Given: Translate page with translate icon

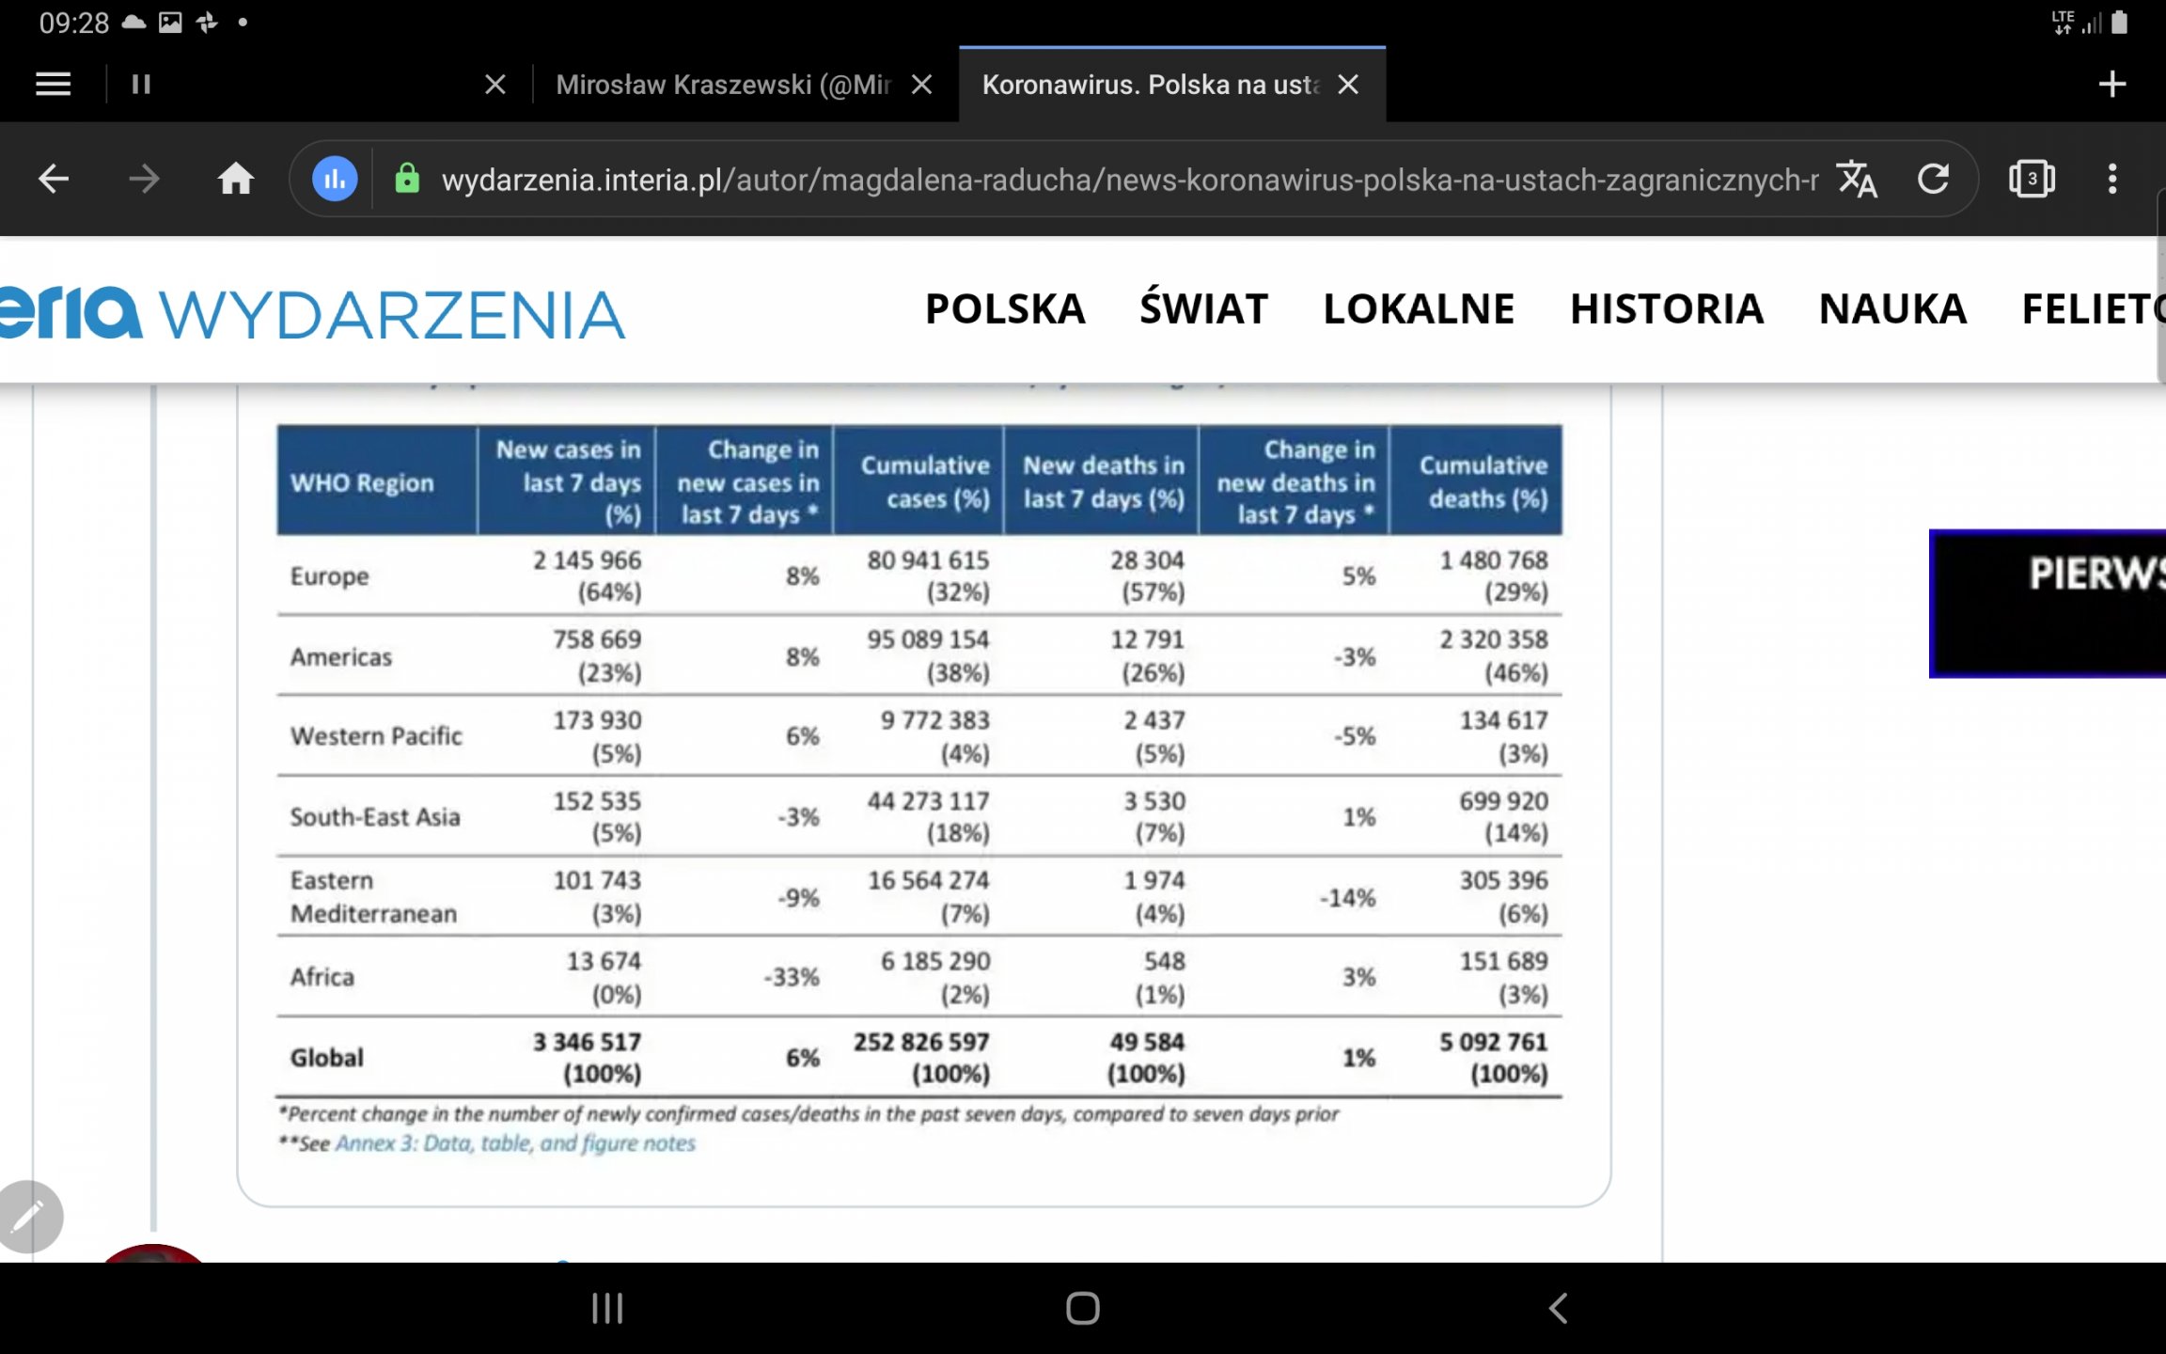Looking at the screenshot, I should point(1856,179).
